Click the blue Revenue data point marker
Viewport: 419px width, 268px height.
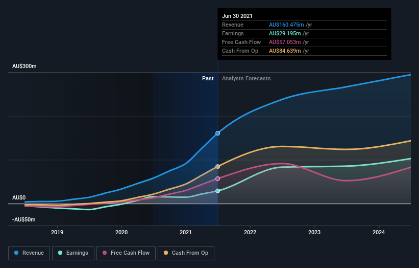[217, 133]
